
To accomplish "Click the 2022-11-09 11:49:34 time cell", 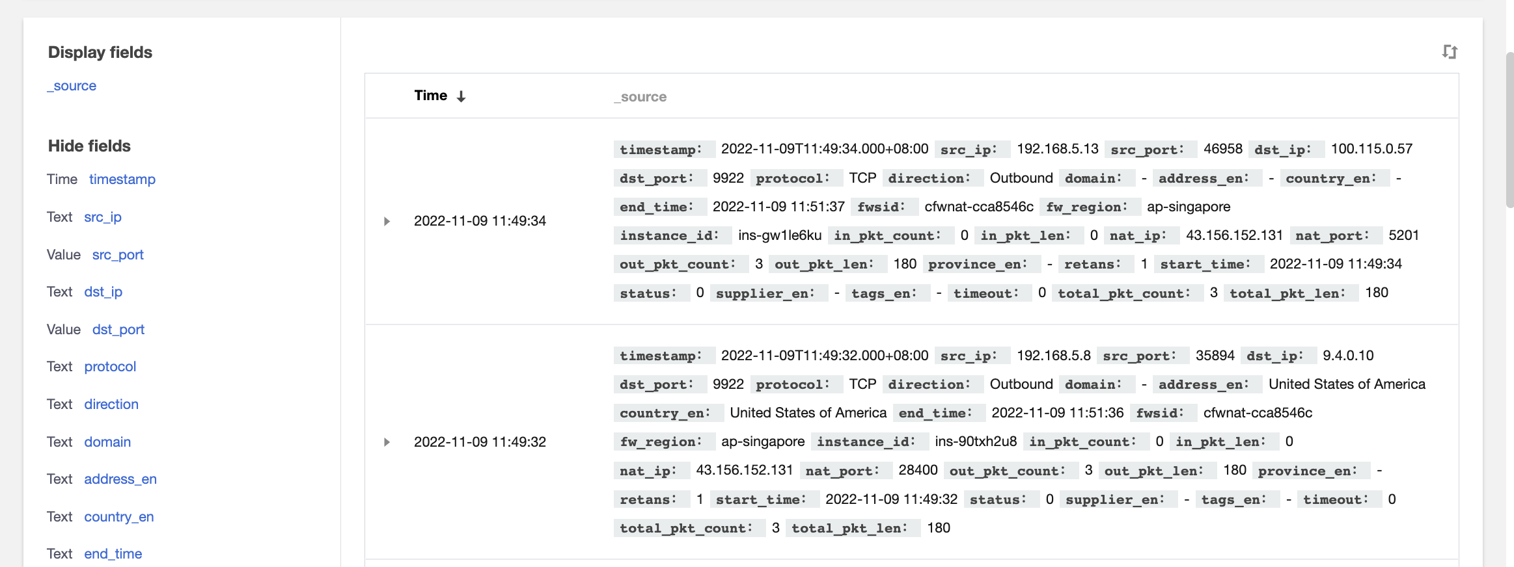I will 480,221.
